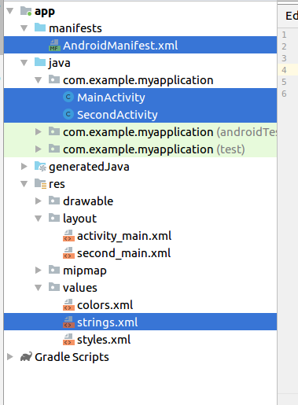Click the main package folder icon
The image size is (298, 405).
point(54,79)
